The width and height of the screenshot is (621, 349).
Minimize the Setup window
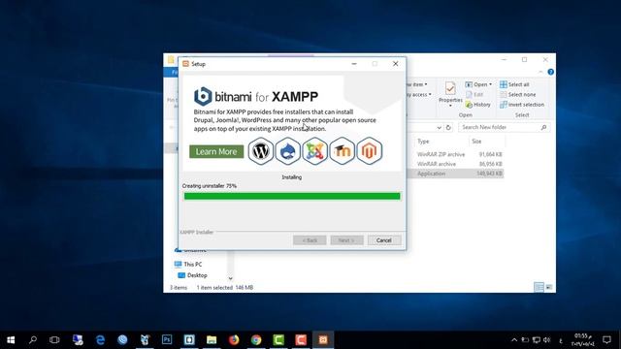[x=354, y=64]
